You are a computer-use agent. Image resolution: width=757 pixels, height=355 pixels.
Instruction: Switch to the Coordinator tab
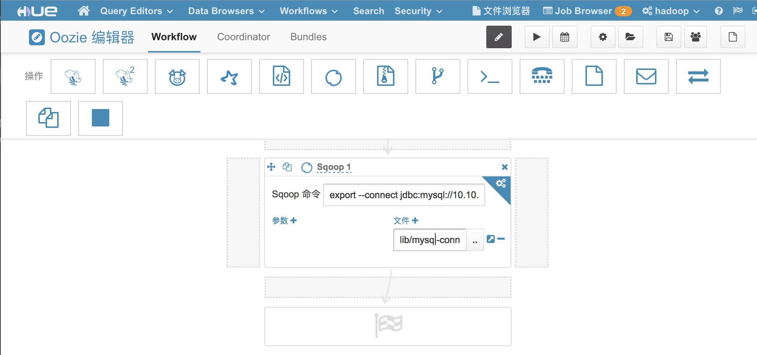click(x=243, y=37)
